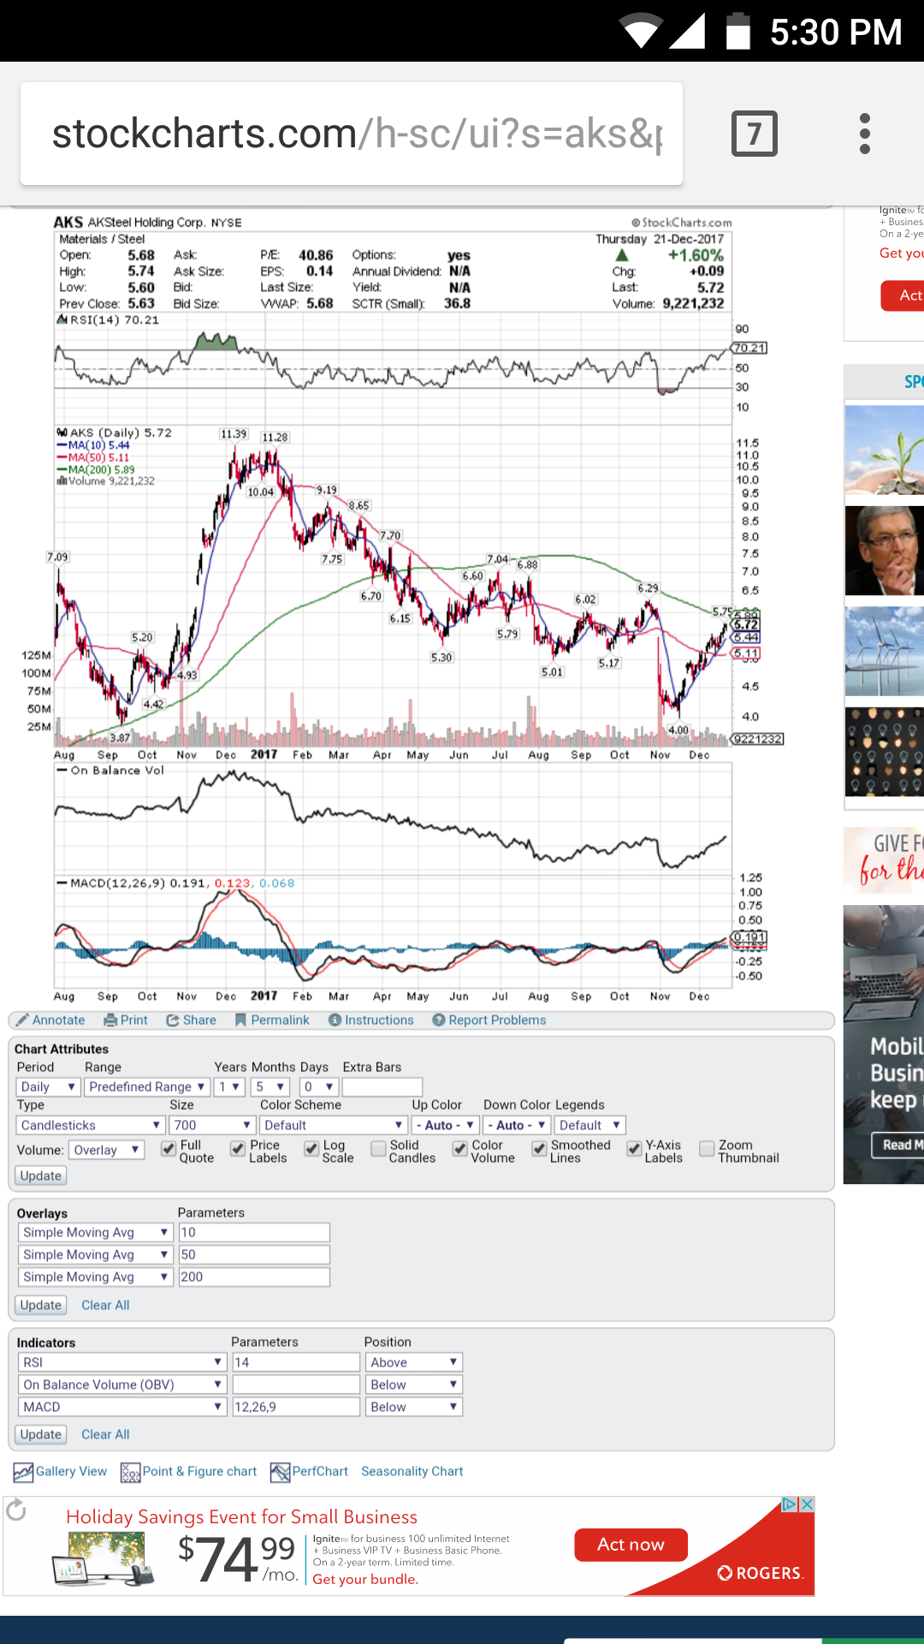This screenshot has width=924, height=1644.
Task: Click the Print printer icon
Action: pos(110,1020)
